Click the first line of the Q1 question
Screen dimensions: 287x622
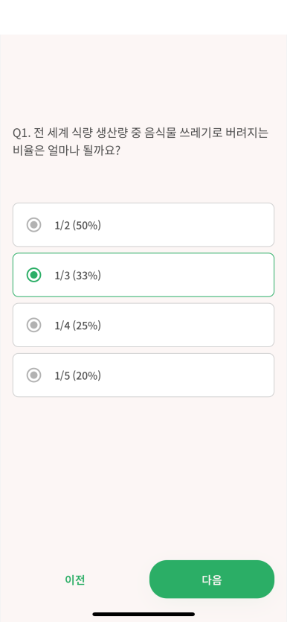(x=141, y=133)
